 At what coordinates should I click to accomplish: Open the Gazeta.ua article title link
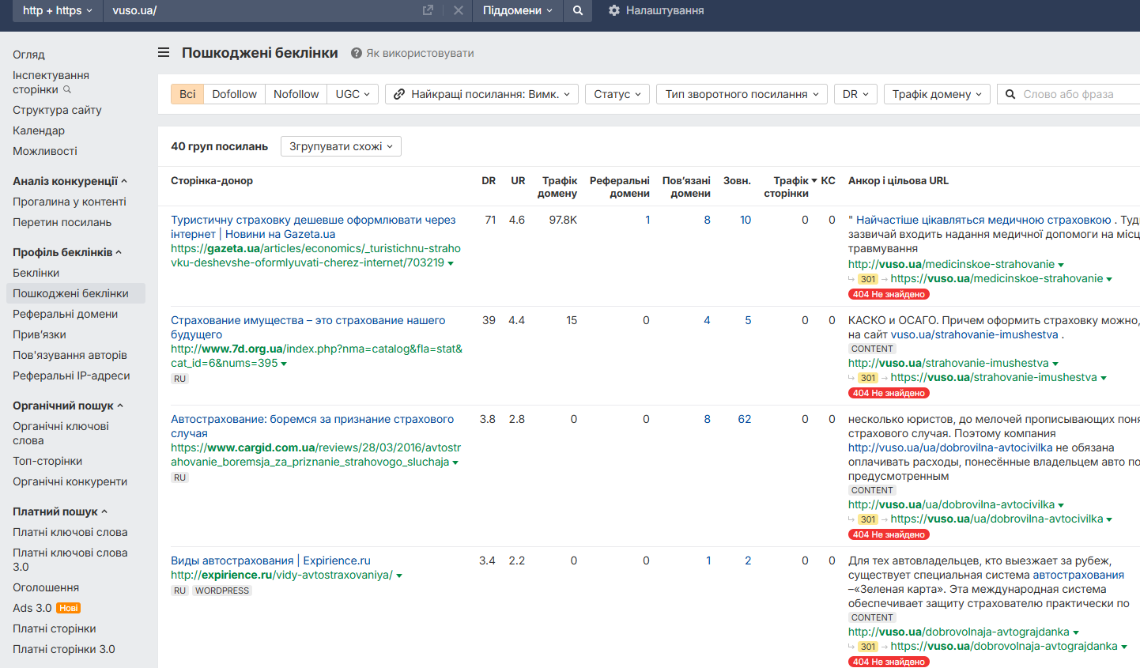313,220
